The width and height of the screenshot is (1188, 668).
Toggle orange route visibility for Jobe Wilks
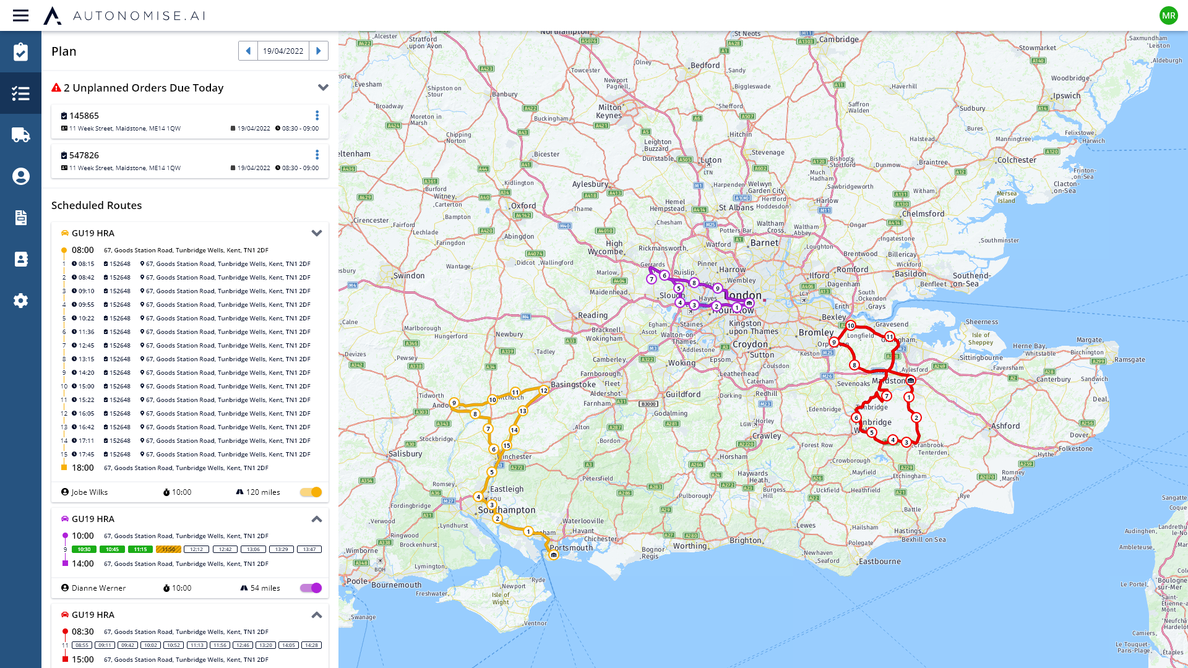[x=311, y=492]
